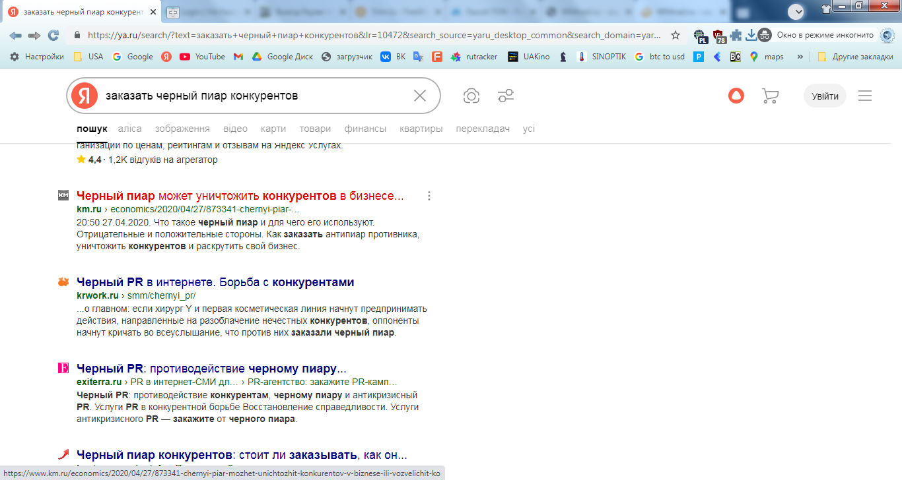Switch to the квартиры tab
The image size is (902, 480).
click(x=421, y=129)
